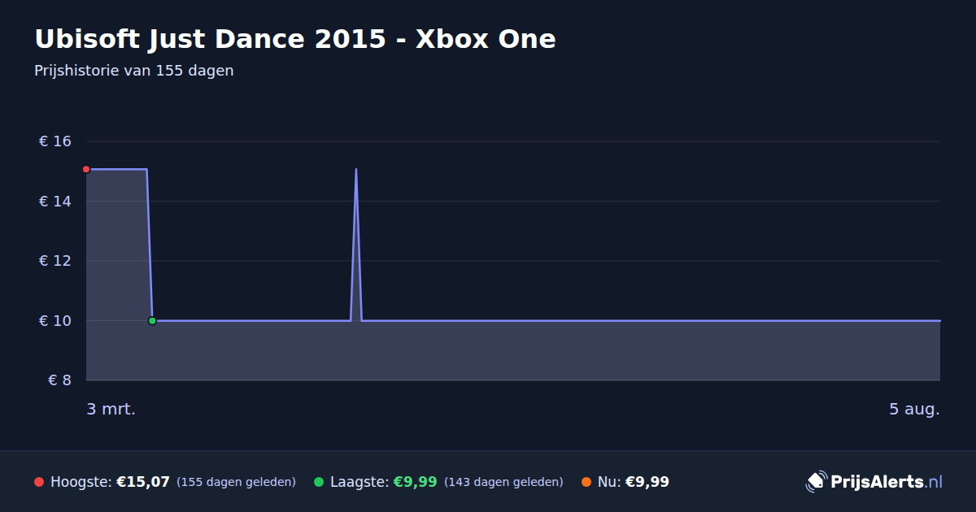Select the orange Nu legend dot

586,482
